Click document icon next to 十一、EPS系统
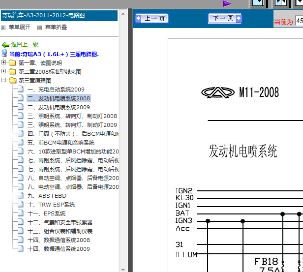Screen dimensions: 303x272 tap(21, 213)
